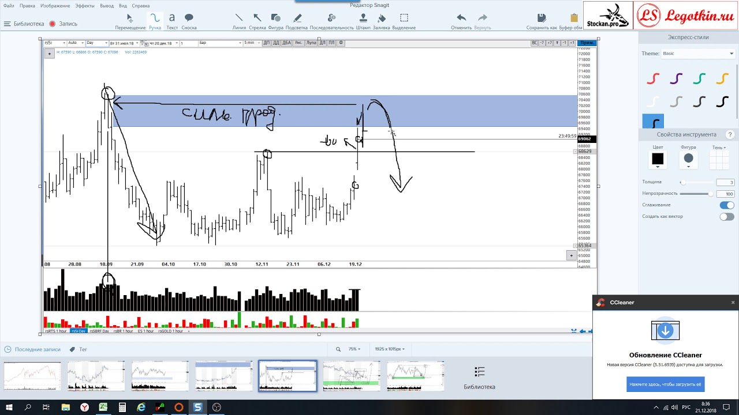Open the 75% zoom dropdown
This screenshot has height=415, width=739.
pyautogui.click(x=354, y=349)
